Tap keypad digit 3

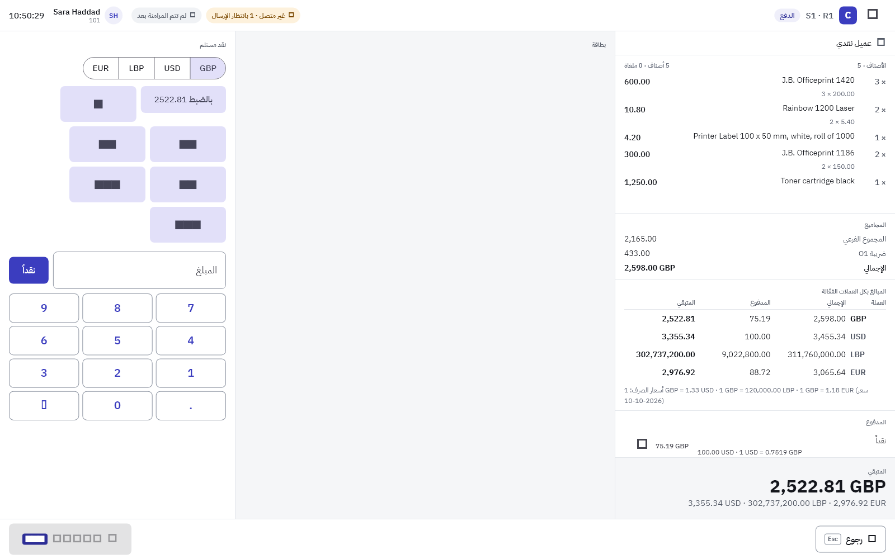pos(44,373)
